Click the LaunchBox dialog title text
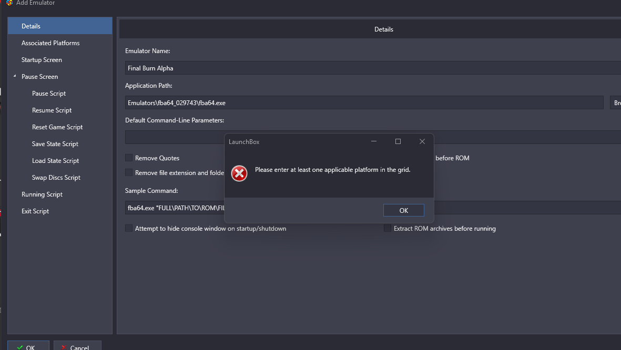The width and height of the screenshot is (621, 350). click(x=244, y=142)
